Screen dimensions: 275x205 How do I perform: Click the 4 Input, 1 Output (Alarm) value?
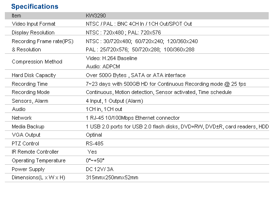pos(114,101)
